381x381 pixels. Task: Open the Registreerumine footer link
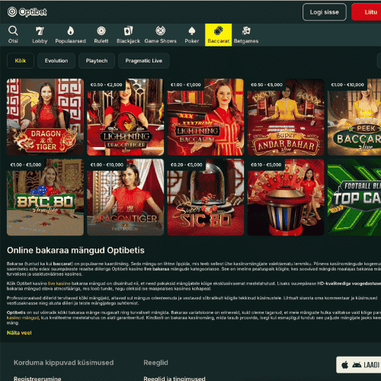[37, 379]
